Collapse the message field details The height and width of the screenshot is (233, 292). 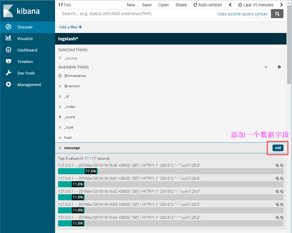72,148
